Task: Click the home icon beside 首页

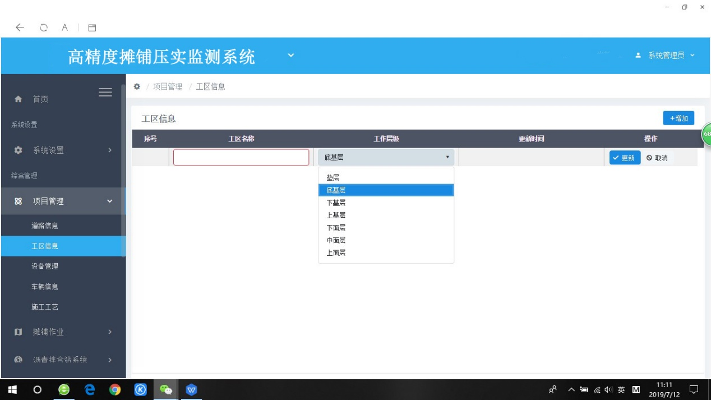Action: click(18, 99)
